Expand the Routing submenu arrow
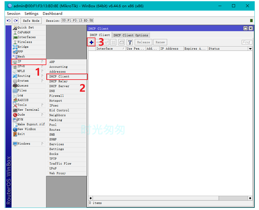The height and width of the screenshot is (210, 259). 43,76
